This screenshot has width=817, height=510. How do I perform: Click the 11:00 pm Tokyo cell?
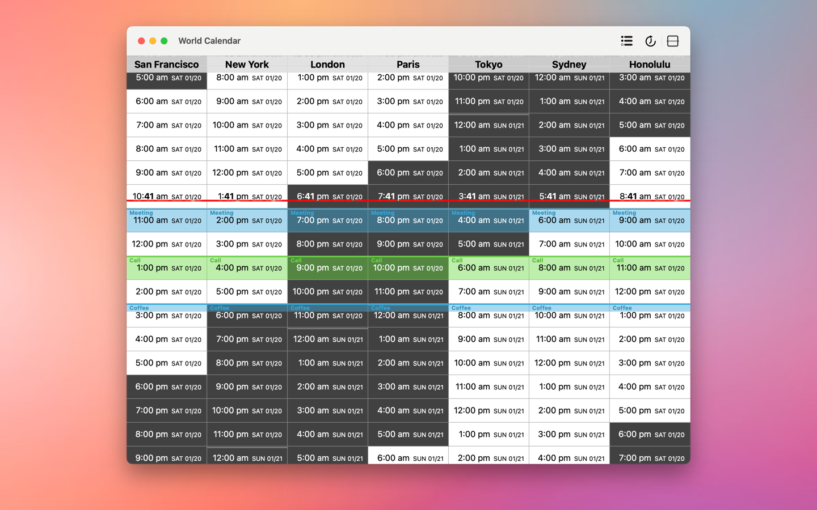(x=489, y=101)
